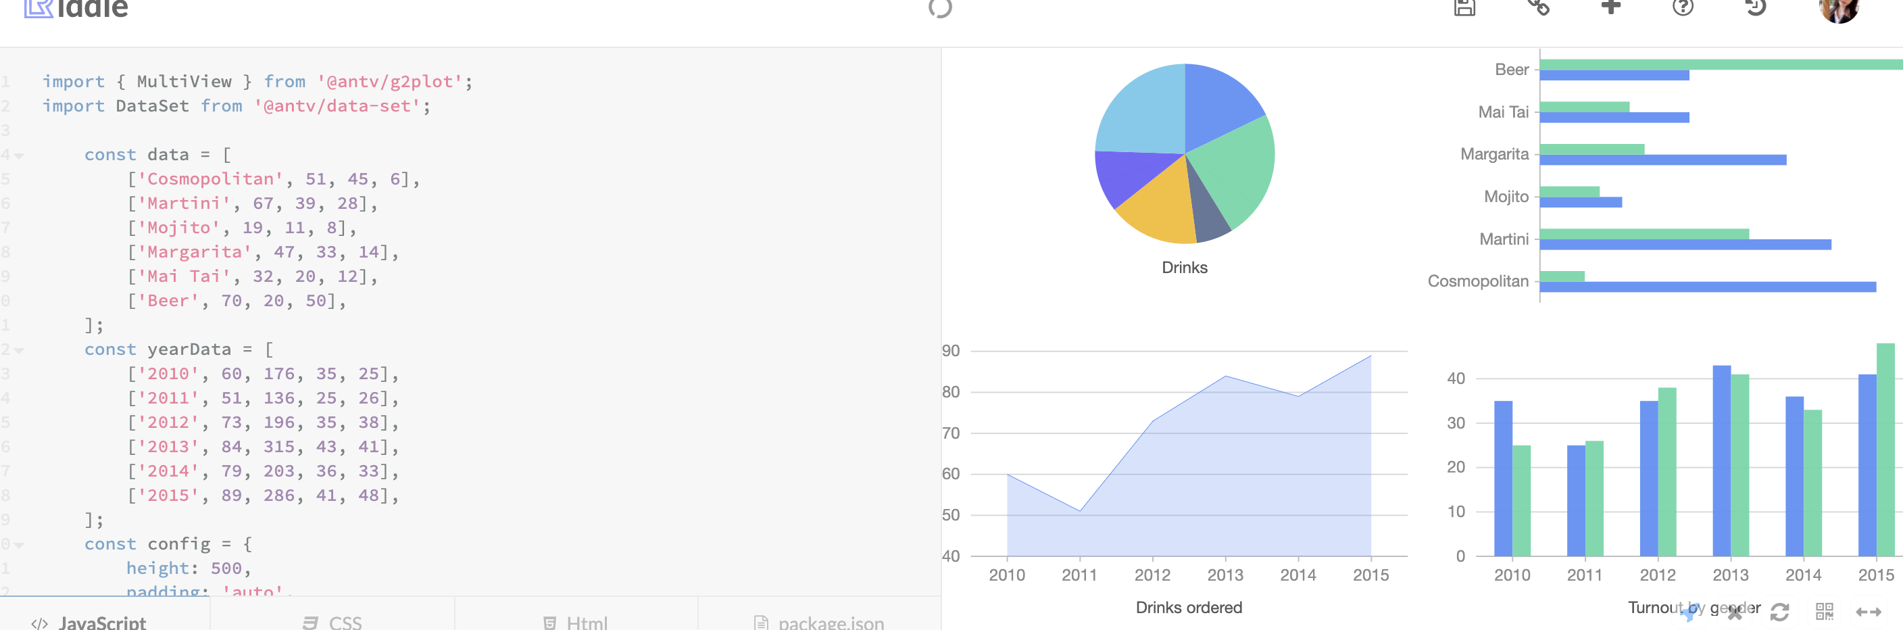Image resolution: width=1903 pixels, height=630 pixels.
Task: Click the 'Turnout by gender' chart title
Action: [x=1694, y=607]
